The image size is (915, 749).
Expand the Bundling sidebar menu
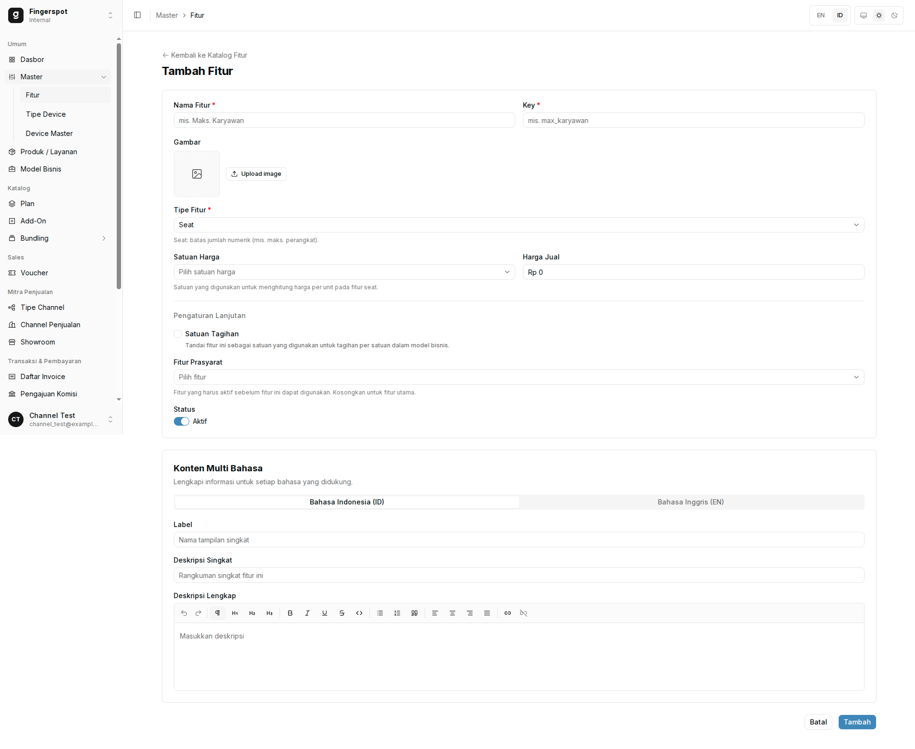(58, 238)
